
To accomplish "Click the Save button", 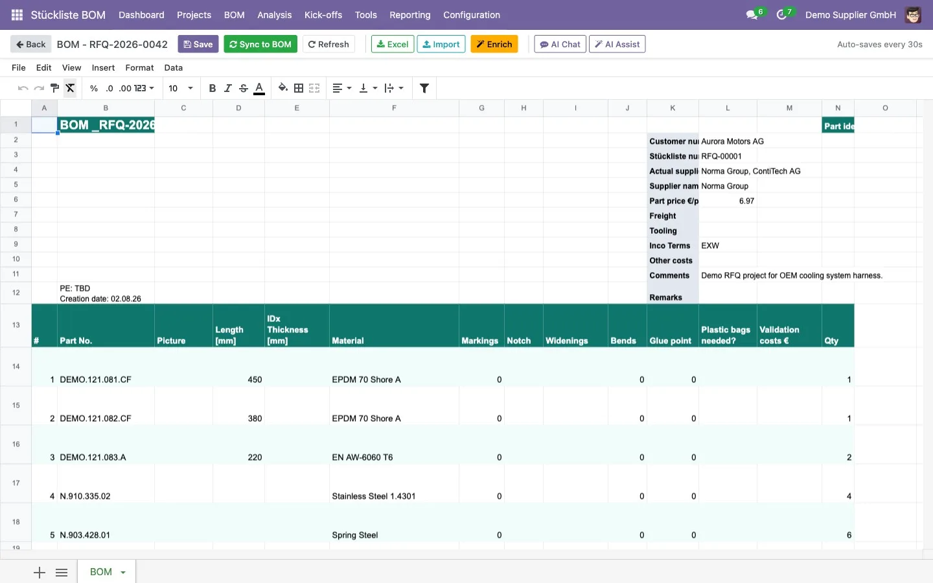I will click(198, 44).
